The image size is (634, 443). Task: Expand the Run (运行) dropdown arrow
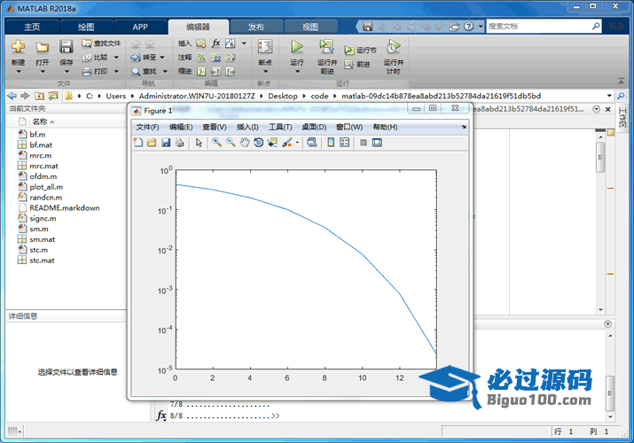298,72
